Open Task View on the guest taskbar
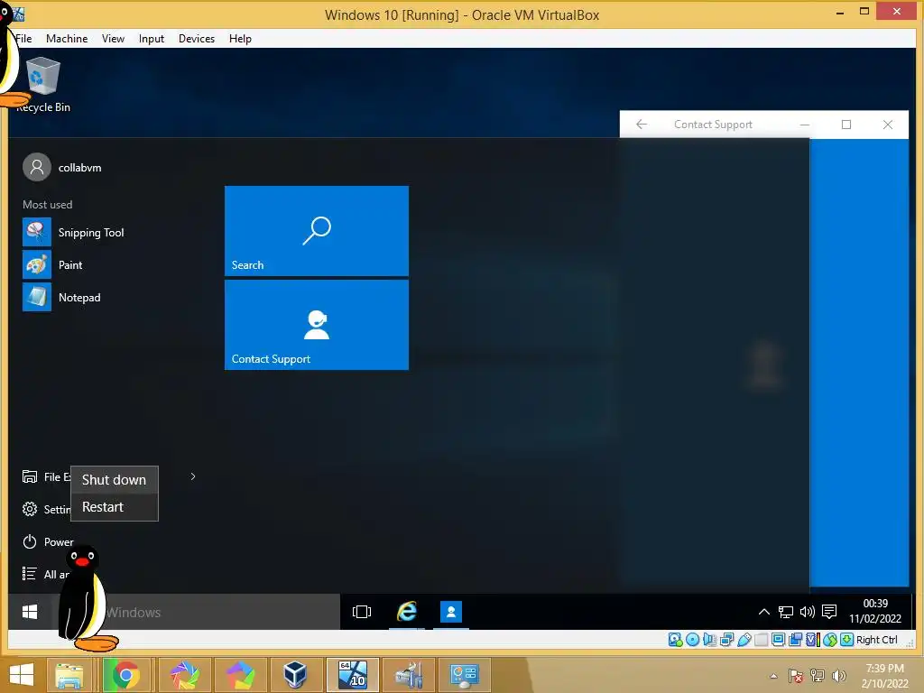The height and width of the screenshot is (693, 924). click(361, 612)
